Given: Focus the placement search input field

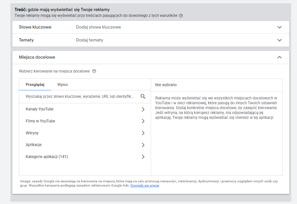Looking at the screenshot, I should tap(79, 96).
